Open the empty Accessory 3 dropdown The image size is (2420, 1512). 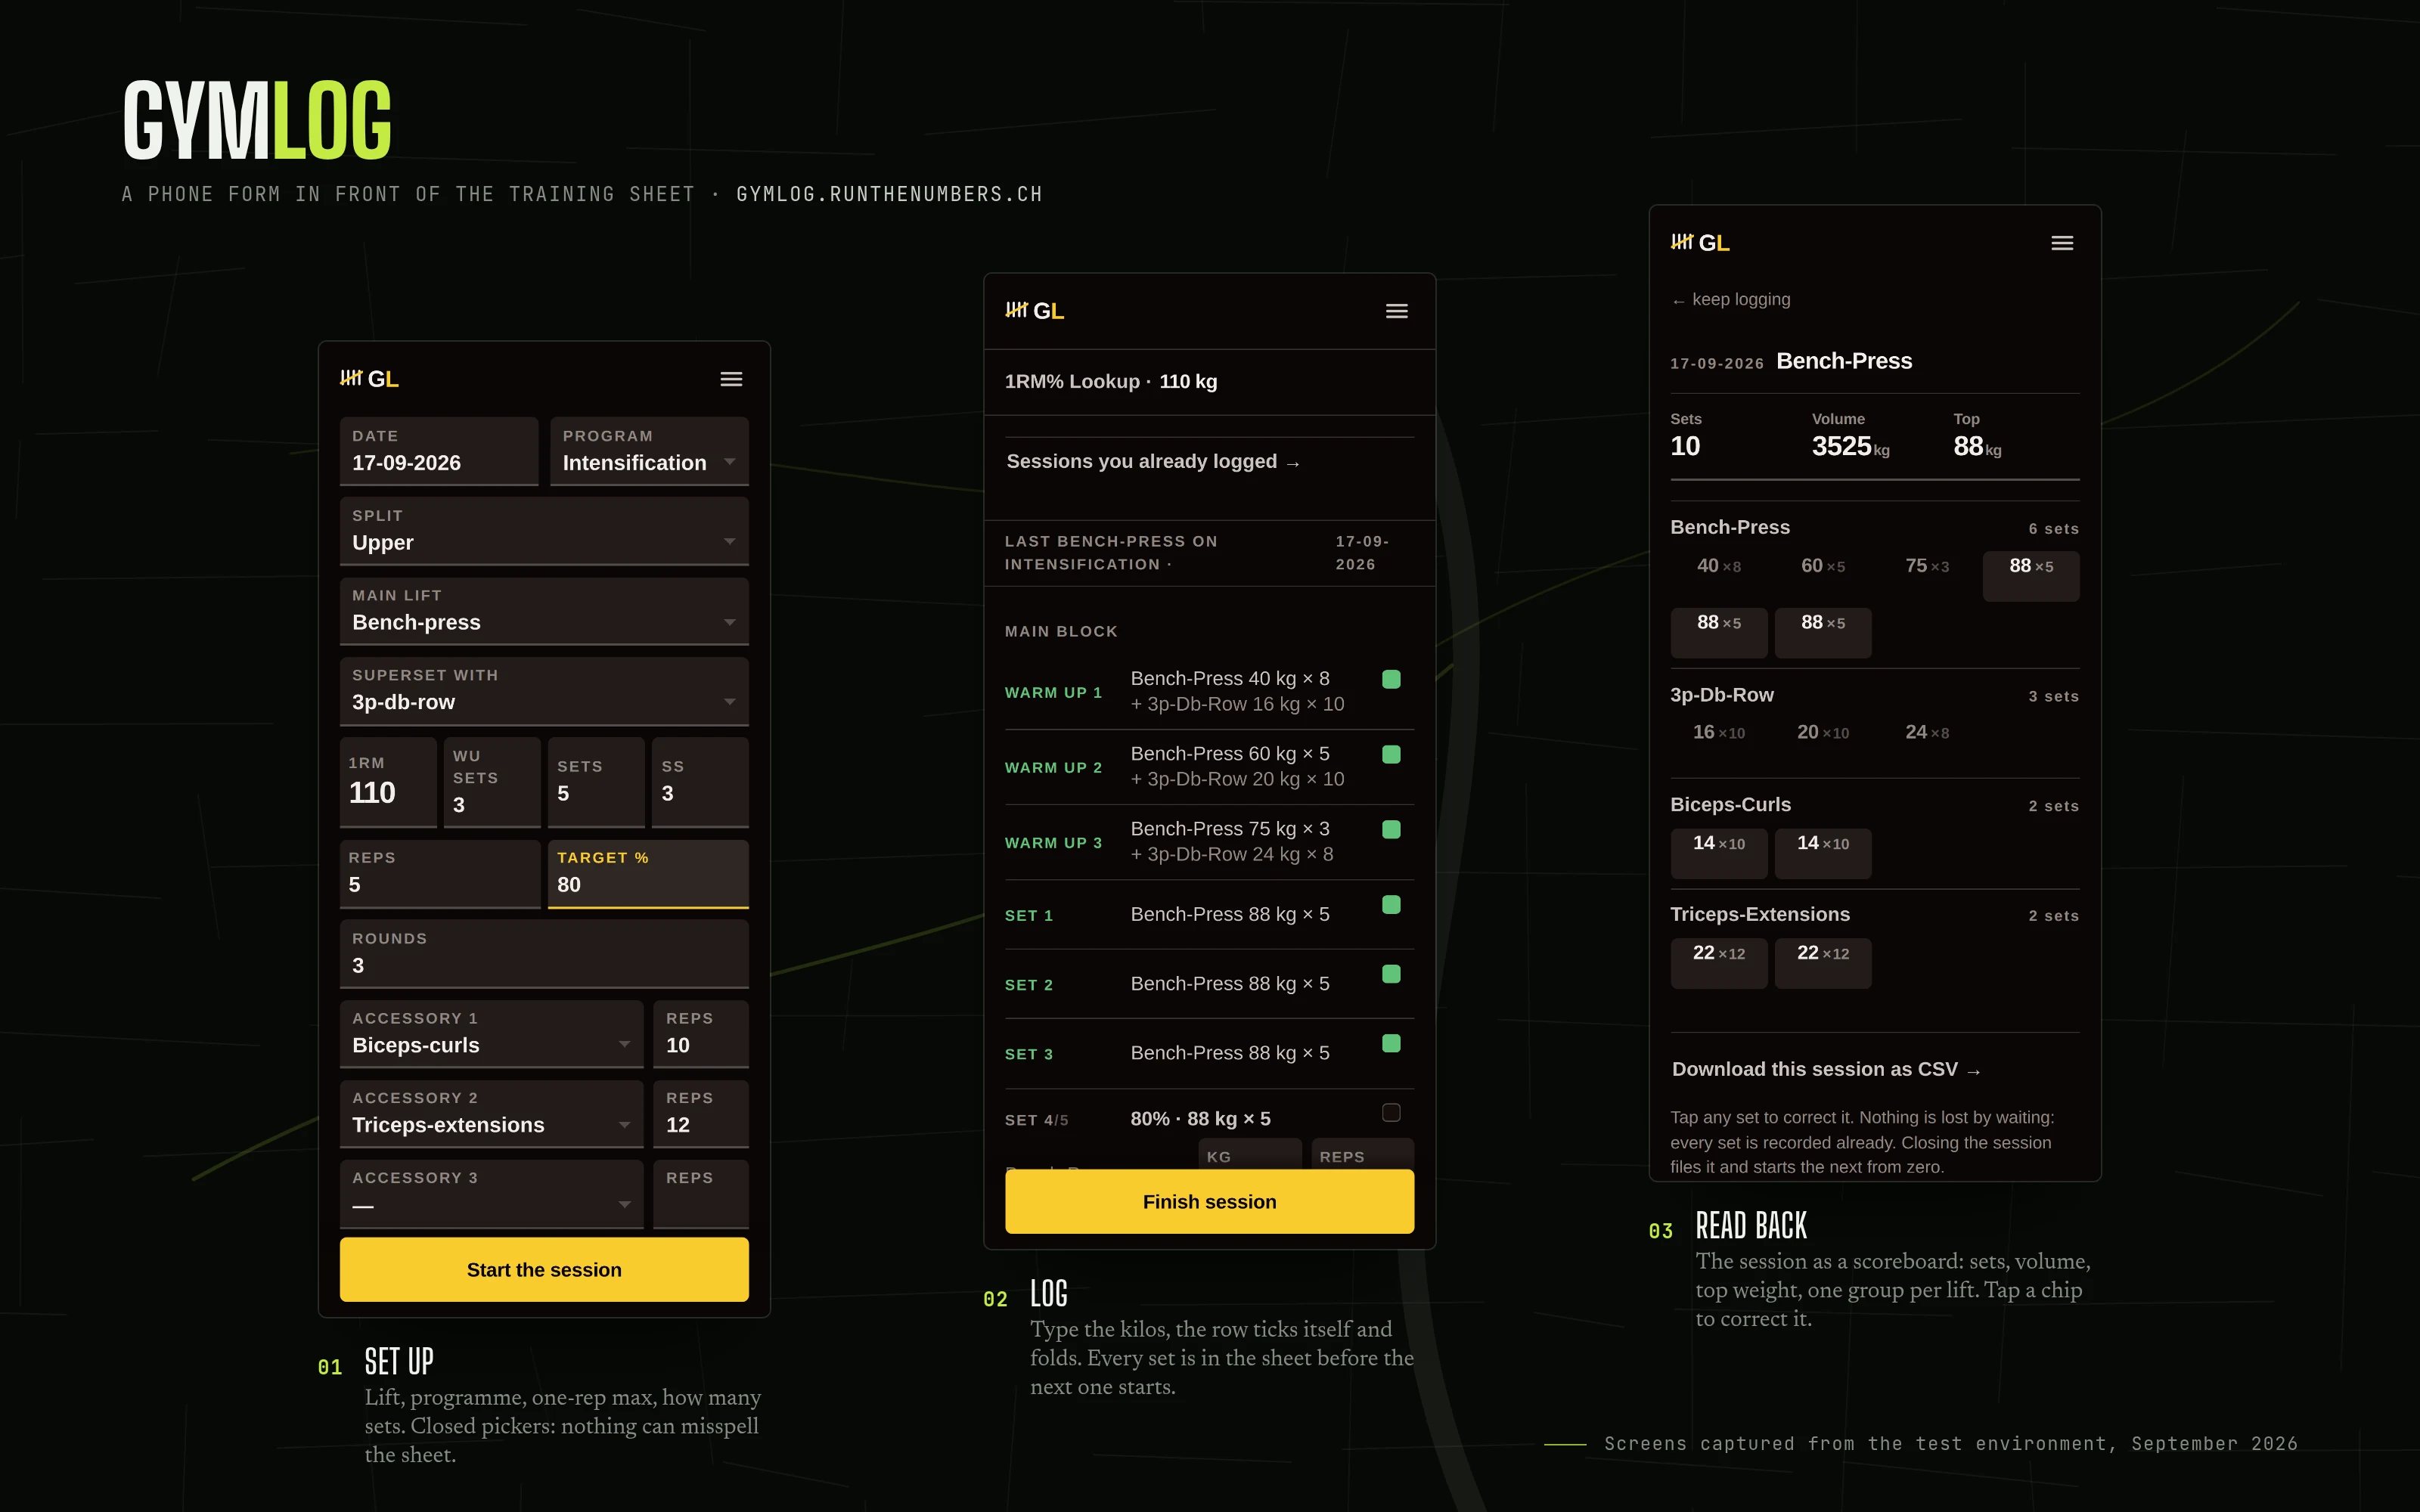(x=491, y=1194)
